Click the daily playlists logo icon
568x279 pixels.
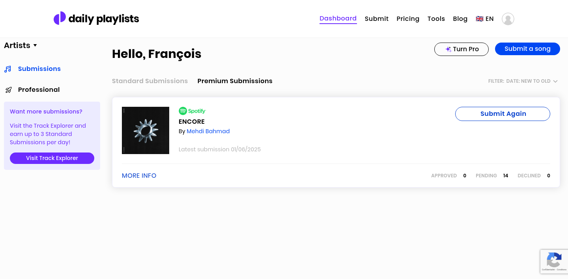tap(60, 18)
